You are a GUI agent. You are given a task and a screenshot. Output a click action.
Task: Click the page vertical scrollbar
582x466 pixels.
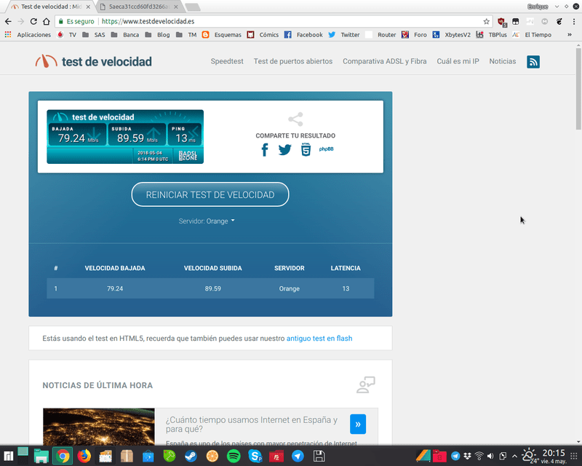click(578, 89)
